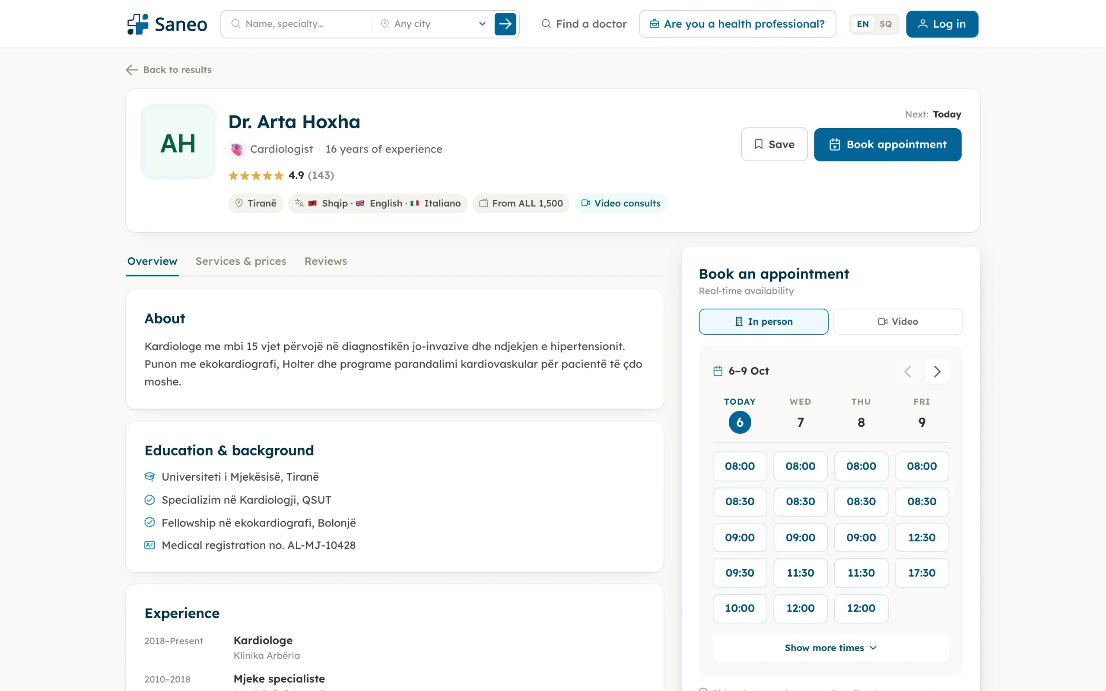1106x691 pixels.
Task: Pick the 09:30 slot for today
Action: click(x=740, y=573)
